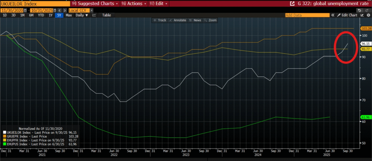Switch to the Max time range

[x=69, y=15]
